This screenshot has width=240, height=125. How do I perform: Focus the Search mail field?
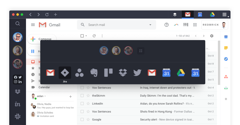tap(116, 25)
